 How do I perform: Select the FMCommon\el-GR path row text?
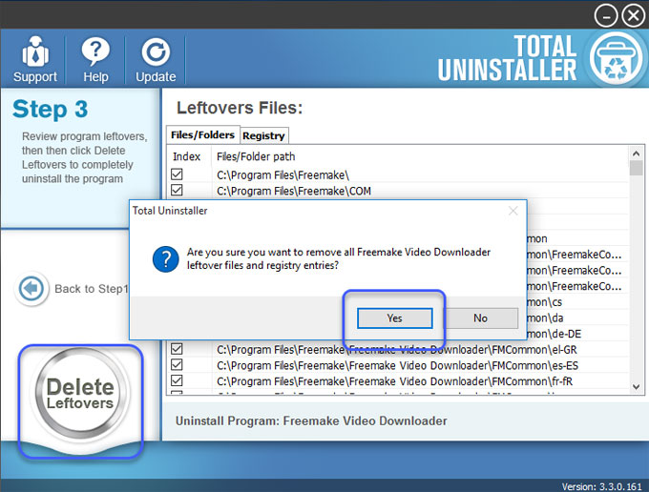(x=396, y=350)
